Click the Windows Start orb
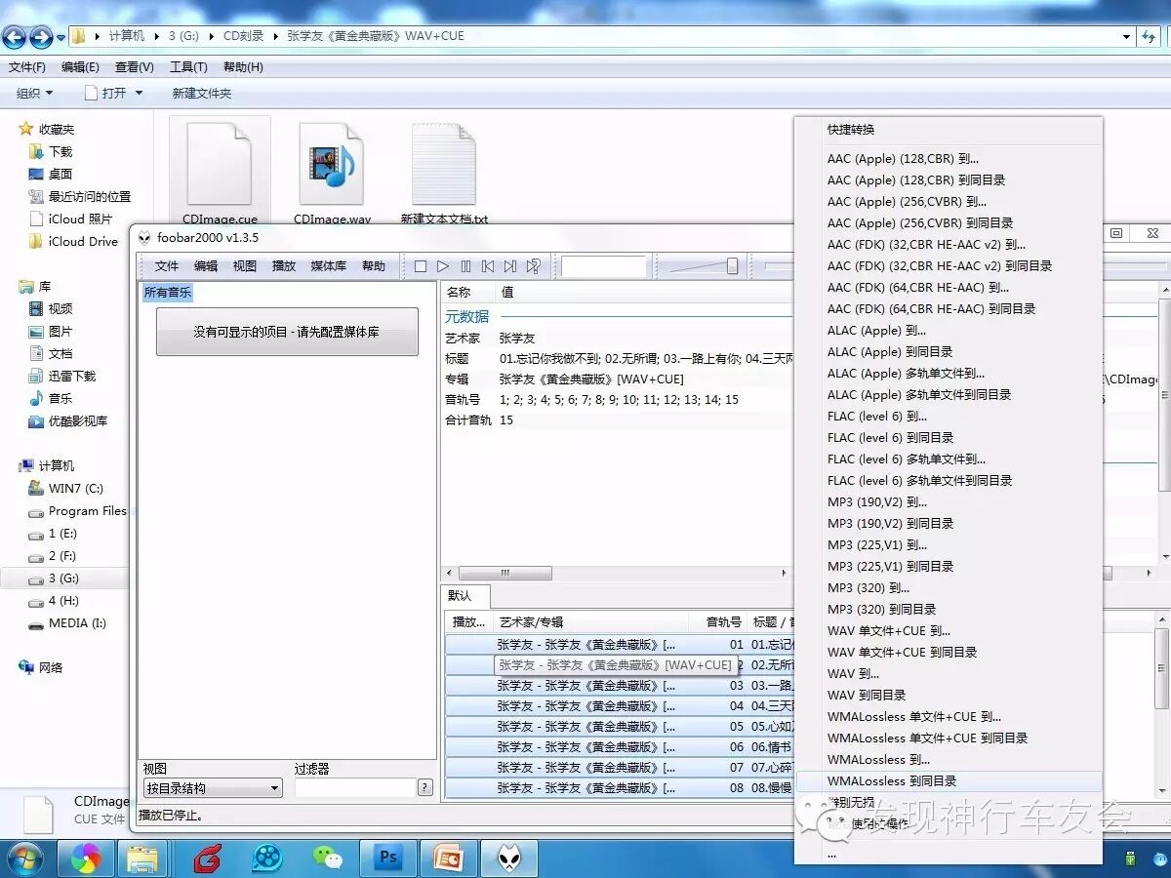Image resolution: width=1171 pixels, height=878 pixels. (x=24, y=858)
